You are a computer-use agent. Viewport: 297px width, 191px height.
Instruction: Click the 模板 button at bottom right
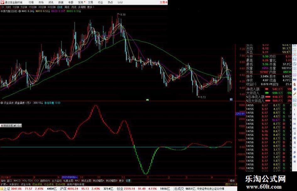pos(232,181)
